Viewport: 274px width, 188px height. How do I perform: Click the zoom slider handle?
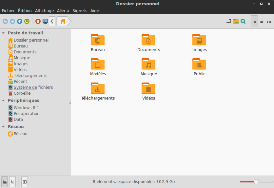256,182
